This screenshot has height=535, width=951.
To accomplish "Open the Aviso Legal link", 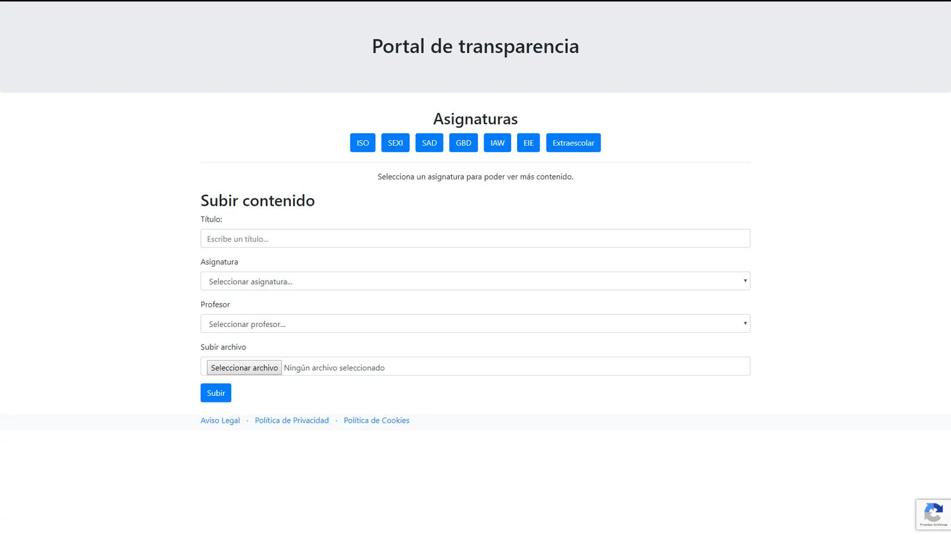I will pyautogui.click(x=220, y=420).
